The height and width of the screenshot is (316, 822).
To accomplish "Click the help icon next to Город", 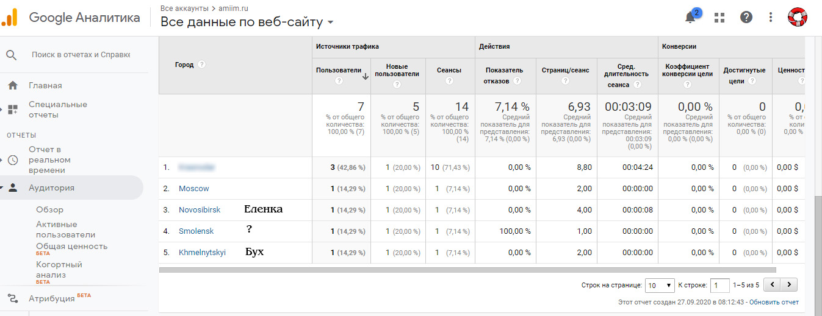I will click(x=202, y=65).
